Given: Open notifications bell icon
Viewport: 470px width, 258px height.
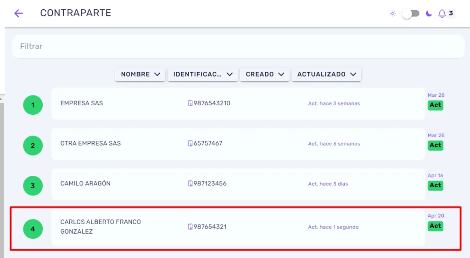Looking at the screenshot, I should [442, 13].
